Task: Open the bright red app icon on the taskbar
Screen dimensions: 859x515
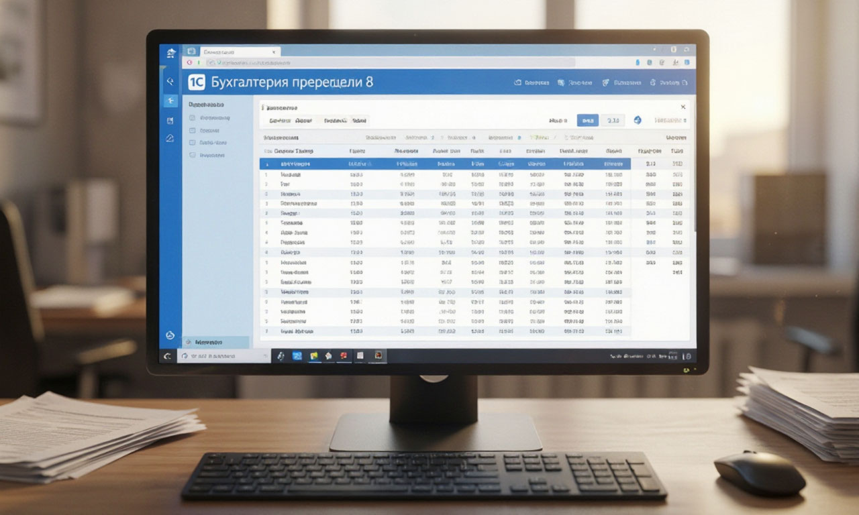Action: point(344,356)
